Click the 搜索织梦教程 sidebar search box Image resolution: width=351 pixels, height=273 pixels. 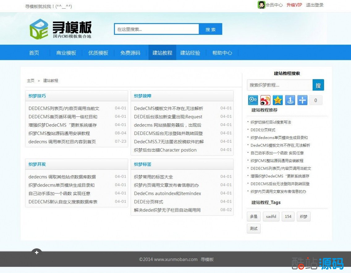pyautogui.click(x=280, y=85)
